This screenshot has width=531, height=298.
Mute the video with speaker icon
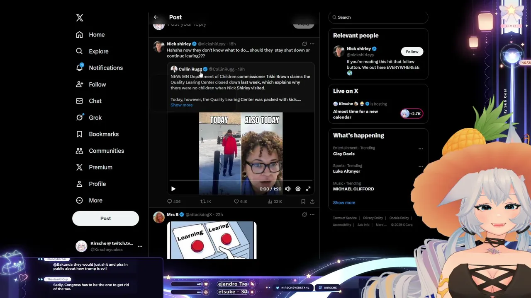tap(287, 189)
